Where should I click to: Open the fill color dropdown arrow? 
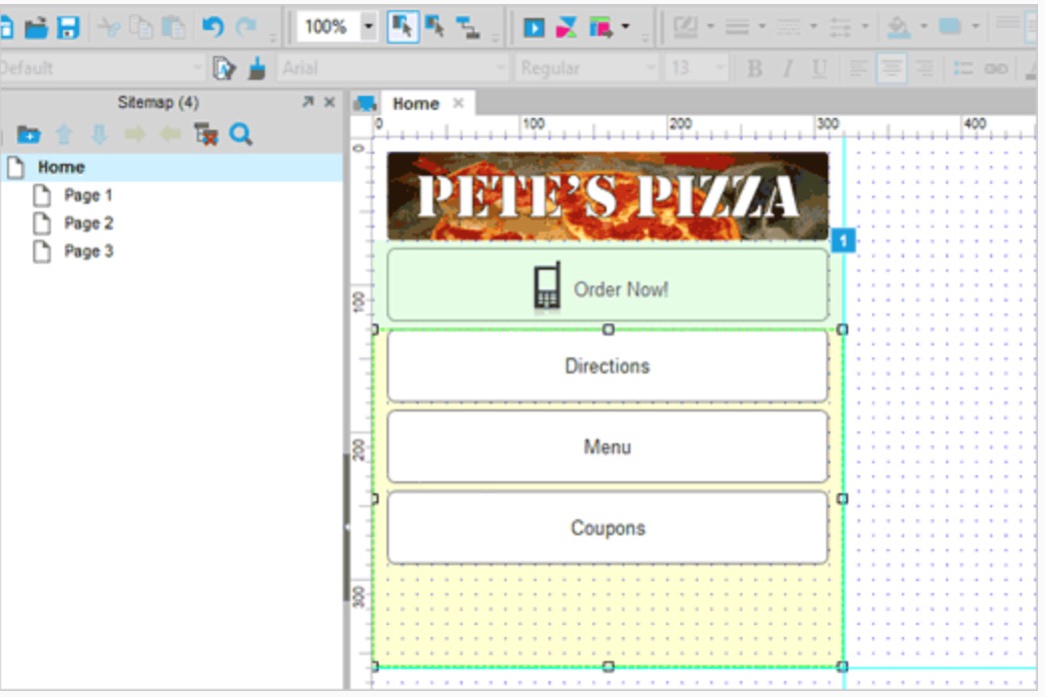pyautogui.click(x=923, y=27)
